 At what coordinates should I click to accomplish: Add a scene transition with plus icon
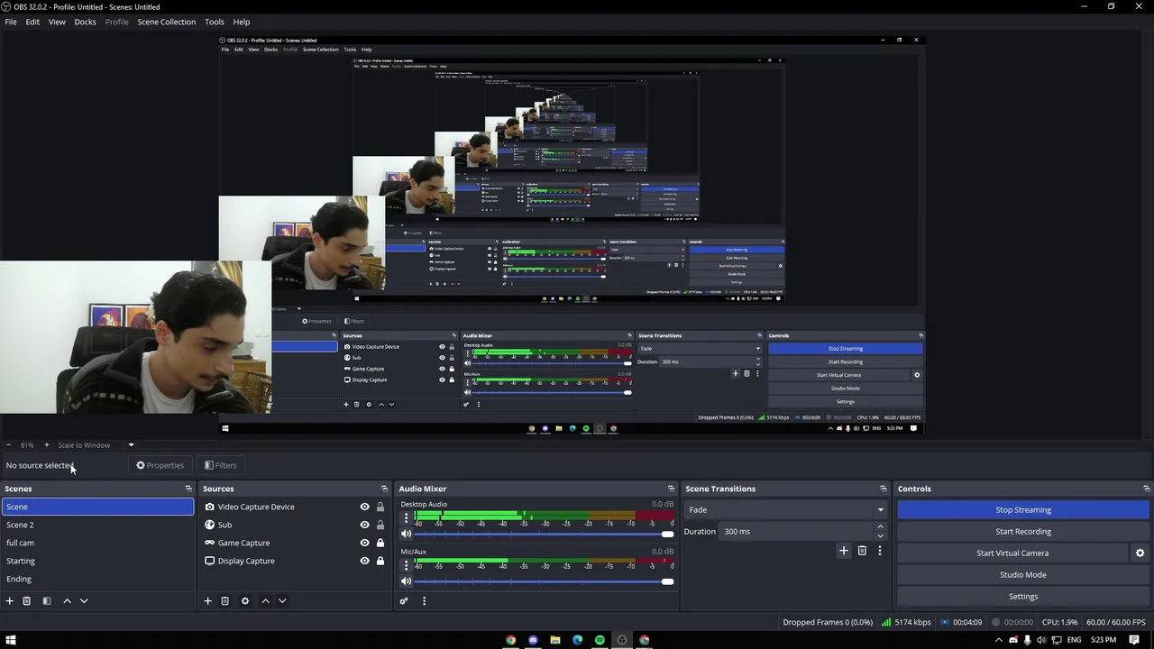pos(844,551)
